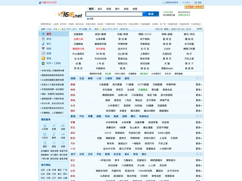
Task: Click the 搜索 search button
Action: 151,14
